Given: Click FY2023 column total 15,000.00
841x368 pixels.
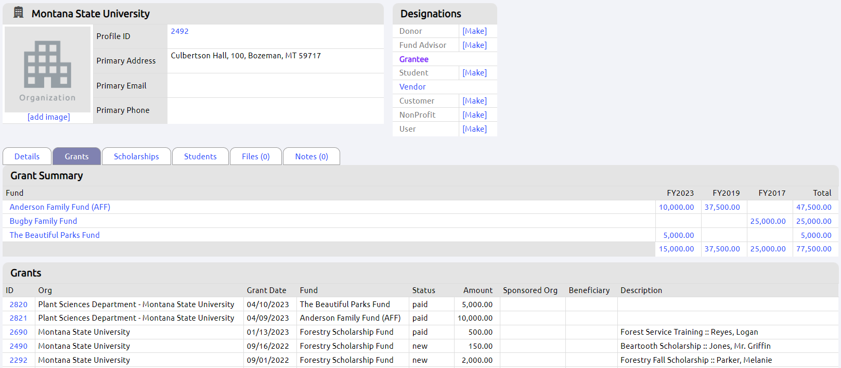Looking at the screenshot, I should pyautogui.click(x=676, y=249).
